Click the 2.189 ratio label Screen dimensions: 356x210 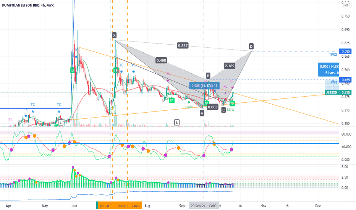tap(229, 66)
